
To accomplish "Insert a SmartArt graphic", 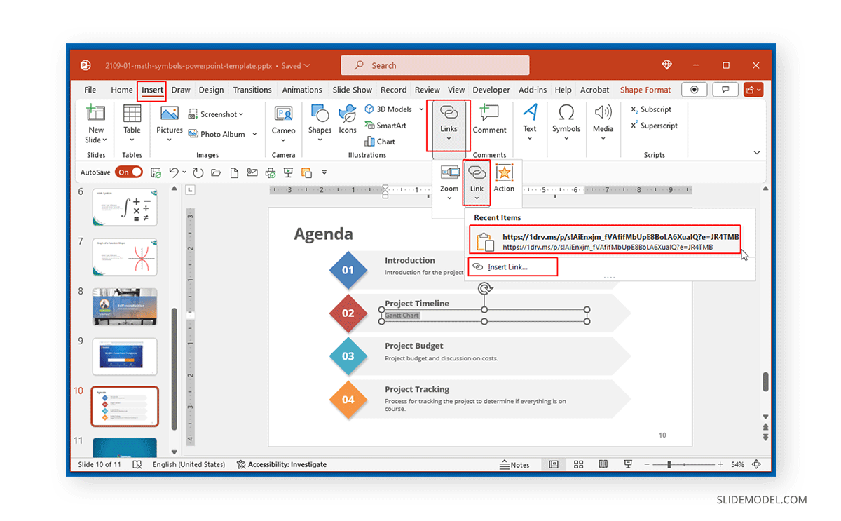I will (385, 126).
